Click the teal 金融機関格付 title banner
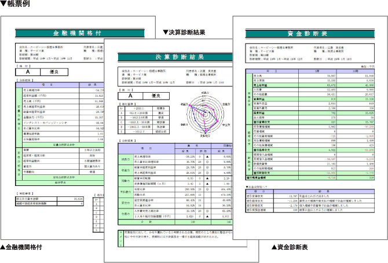 80,33
